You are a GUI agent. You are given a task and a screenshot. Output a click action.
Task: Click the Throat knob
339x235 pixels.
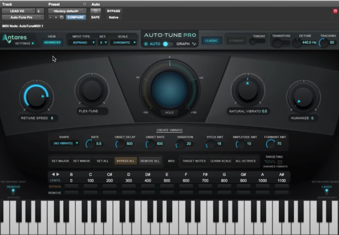click(253, 41)
